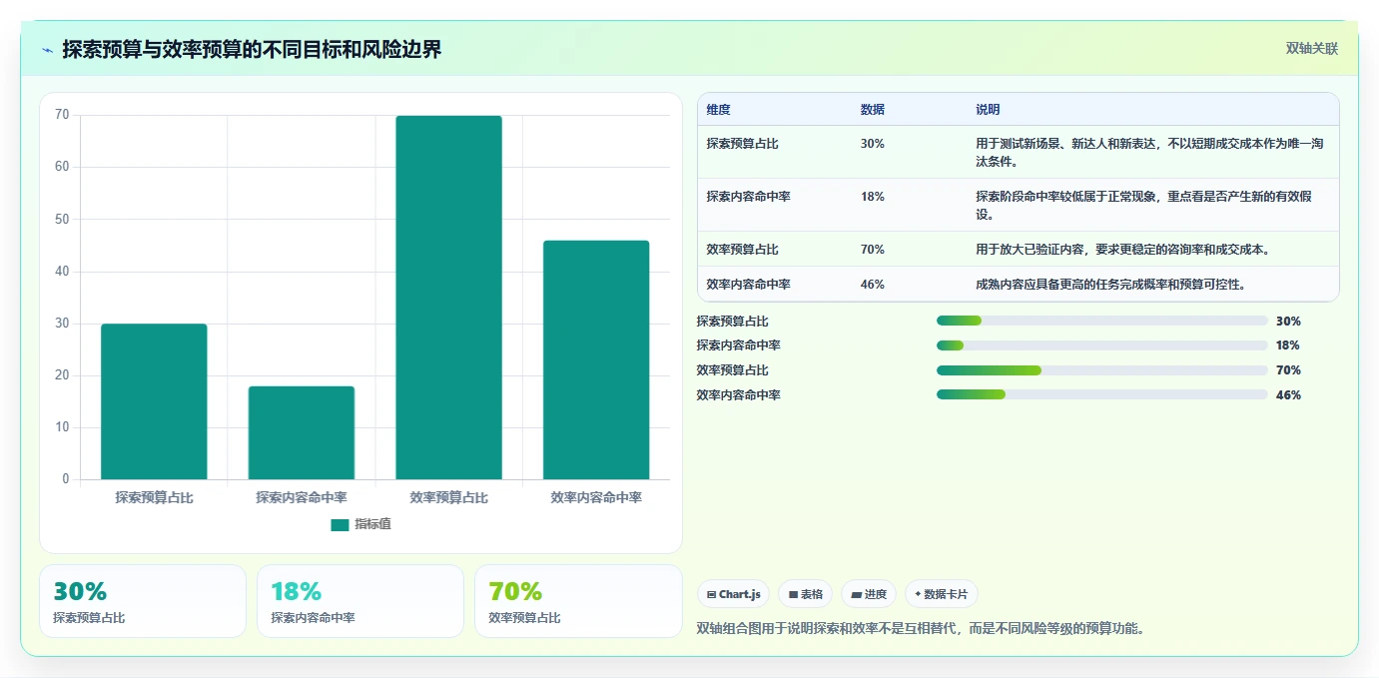Click the y-axis tick labeled 10
The image size is (1379, 678).
pos(62,427)
